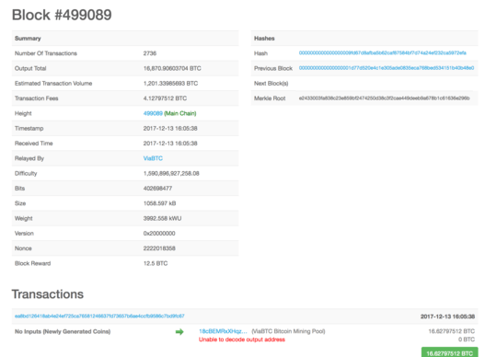Select the Nonce value 2222018358
497x357 pixels.
click(x=159, y=248)
